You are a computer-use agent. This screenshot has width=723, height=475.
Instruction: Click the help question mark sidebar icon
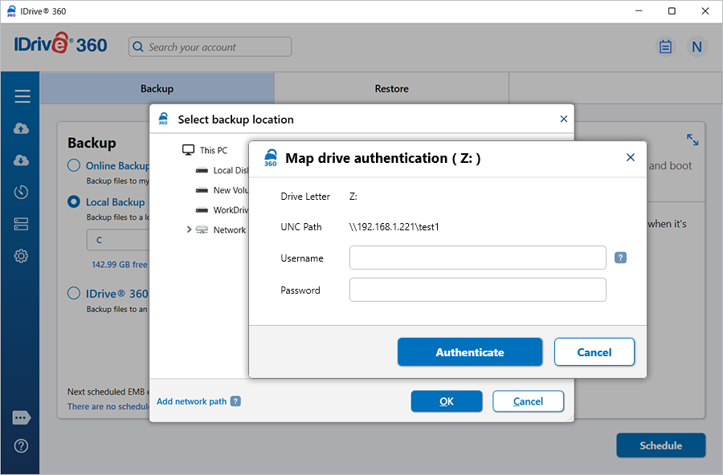22,446
